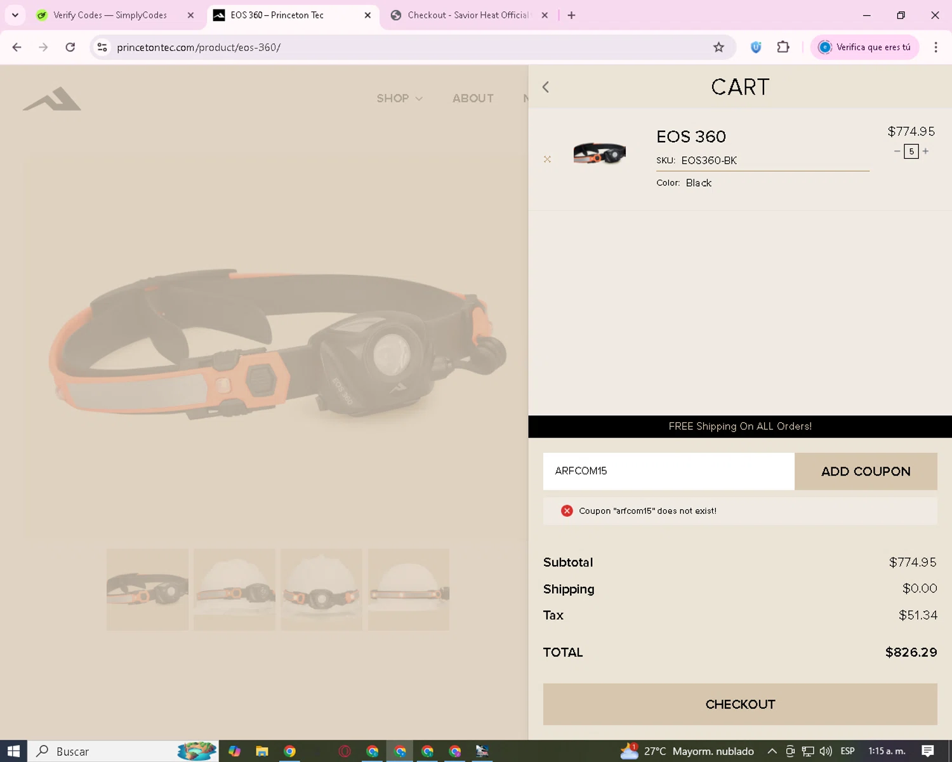The height and width of the screenshot is (762, 952).
Task: Click the FREE Shipping On ALL Orders banner
Action: [x=740, y=427]
